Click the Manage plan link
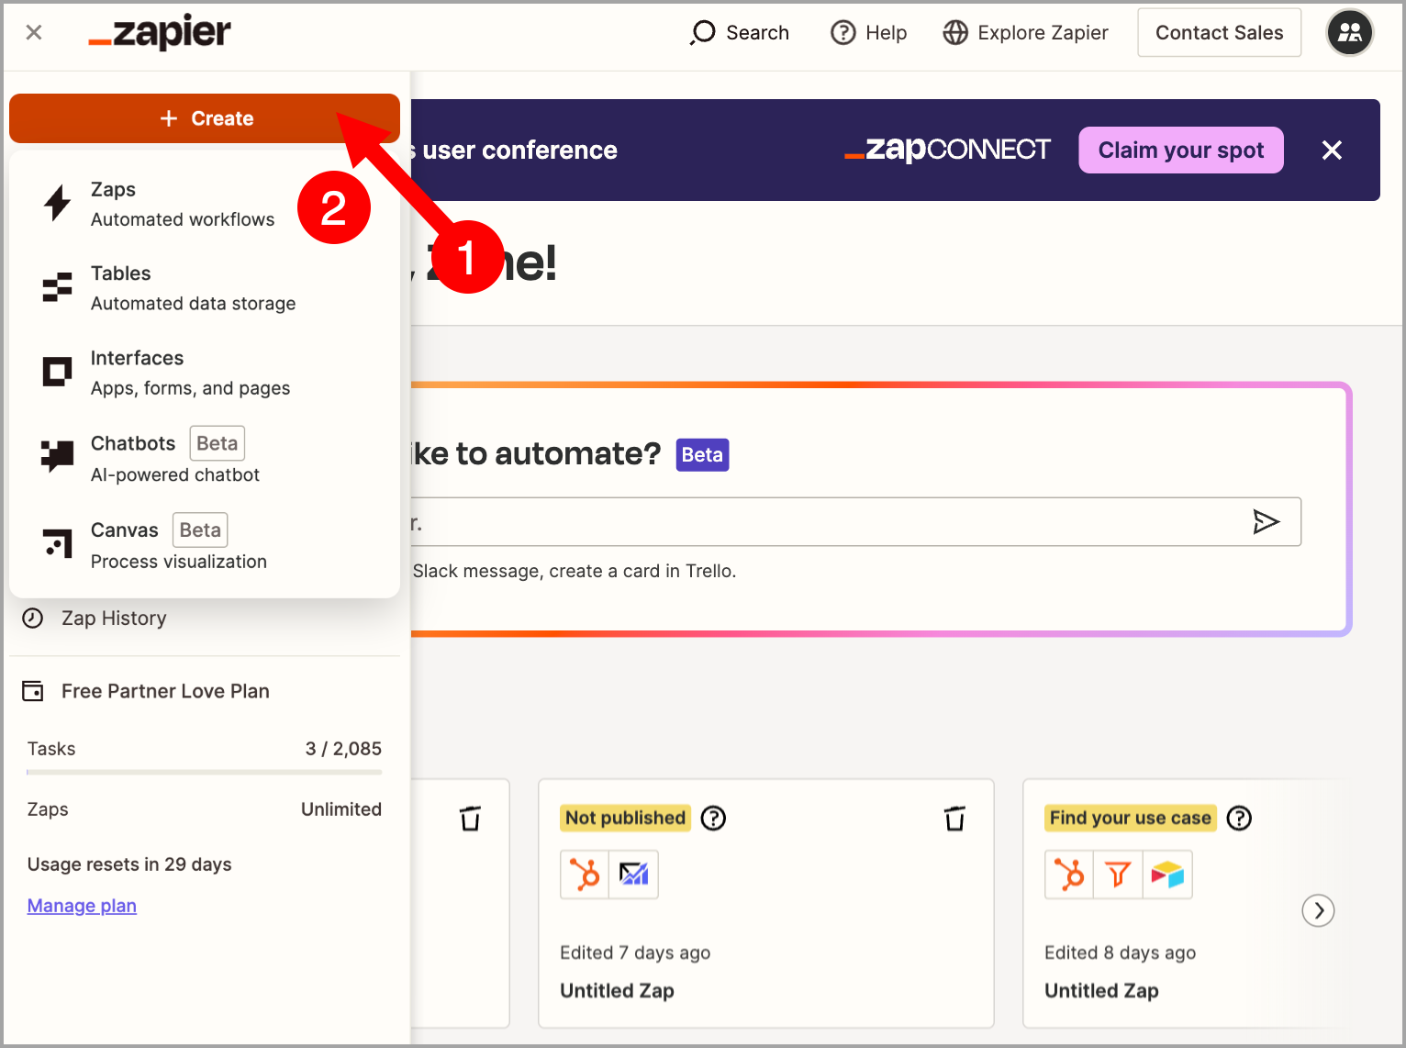1406x1048 pixels. click(82, 906)
